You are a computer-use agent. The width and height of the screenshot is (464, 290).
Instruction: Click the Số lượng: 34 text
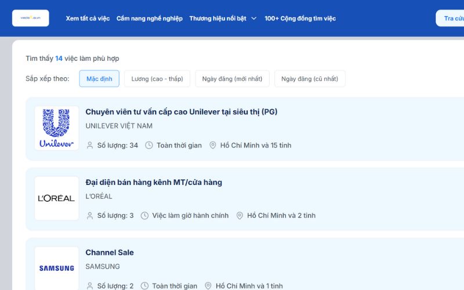(118, 146)
